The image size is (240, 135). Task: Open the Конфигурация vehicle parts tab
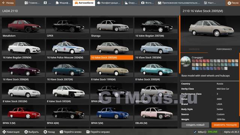click(x=109, y=3)
